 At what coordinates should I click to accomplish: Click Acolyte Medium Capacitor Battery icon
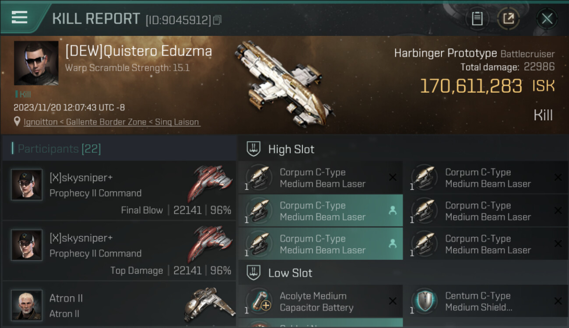[x=258, y=301]
